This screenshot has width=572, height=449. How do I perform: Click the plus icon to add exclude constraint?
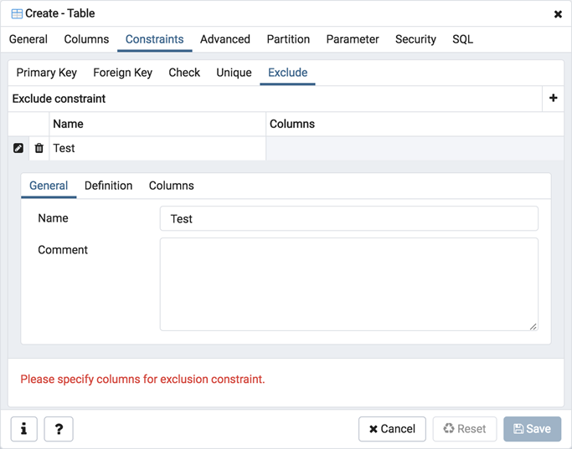[553, 99]
